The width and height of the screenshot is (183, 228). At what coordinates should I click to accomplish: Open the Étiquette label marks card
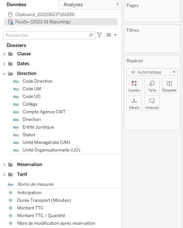170,86
